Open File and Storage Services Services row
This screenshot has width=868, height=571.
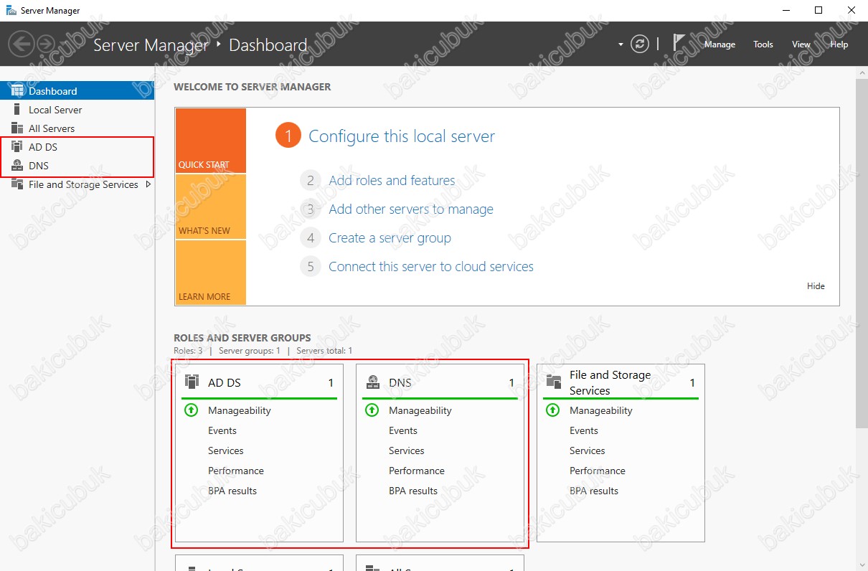588,450
